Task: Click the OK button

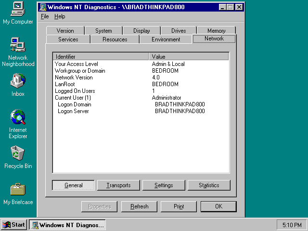Action: 218,206
